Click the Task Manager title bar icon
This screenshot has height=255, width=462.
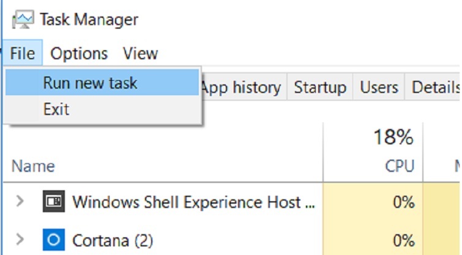point(22,20)
